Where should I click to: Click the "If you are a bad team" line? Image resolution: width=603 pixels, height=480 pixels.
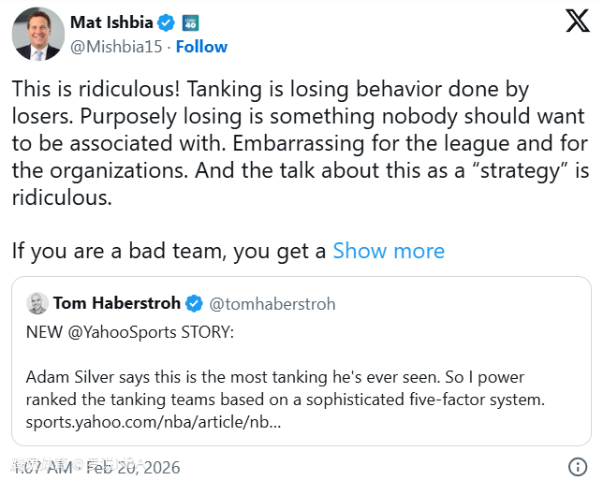pos(169,251)
